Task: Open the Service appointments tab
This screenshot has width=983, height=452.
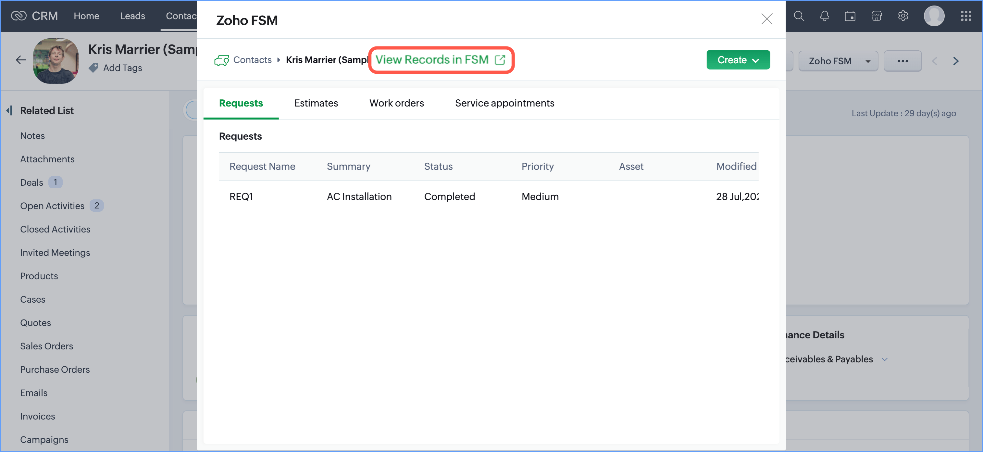Action: (504, 103)
